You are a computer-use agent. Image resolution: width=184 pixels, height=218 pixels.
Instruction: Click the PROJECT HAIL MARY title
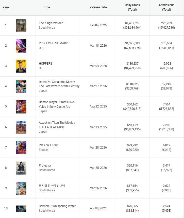[53, 43]
